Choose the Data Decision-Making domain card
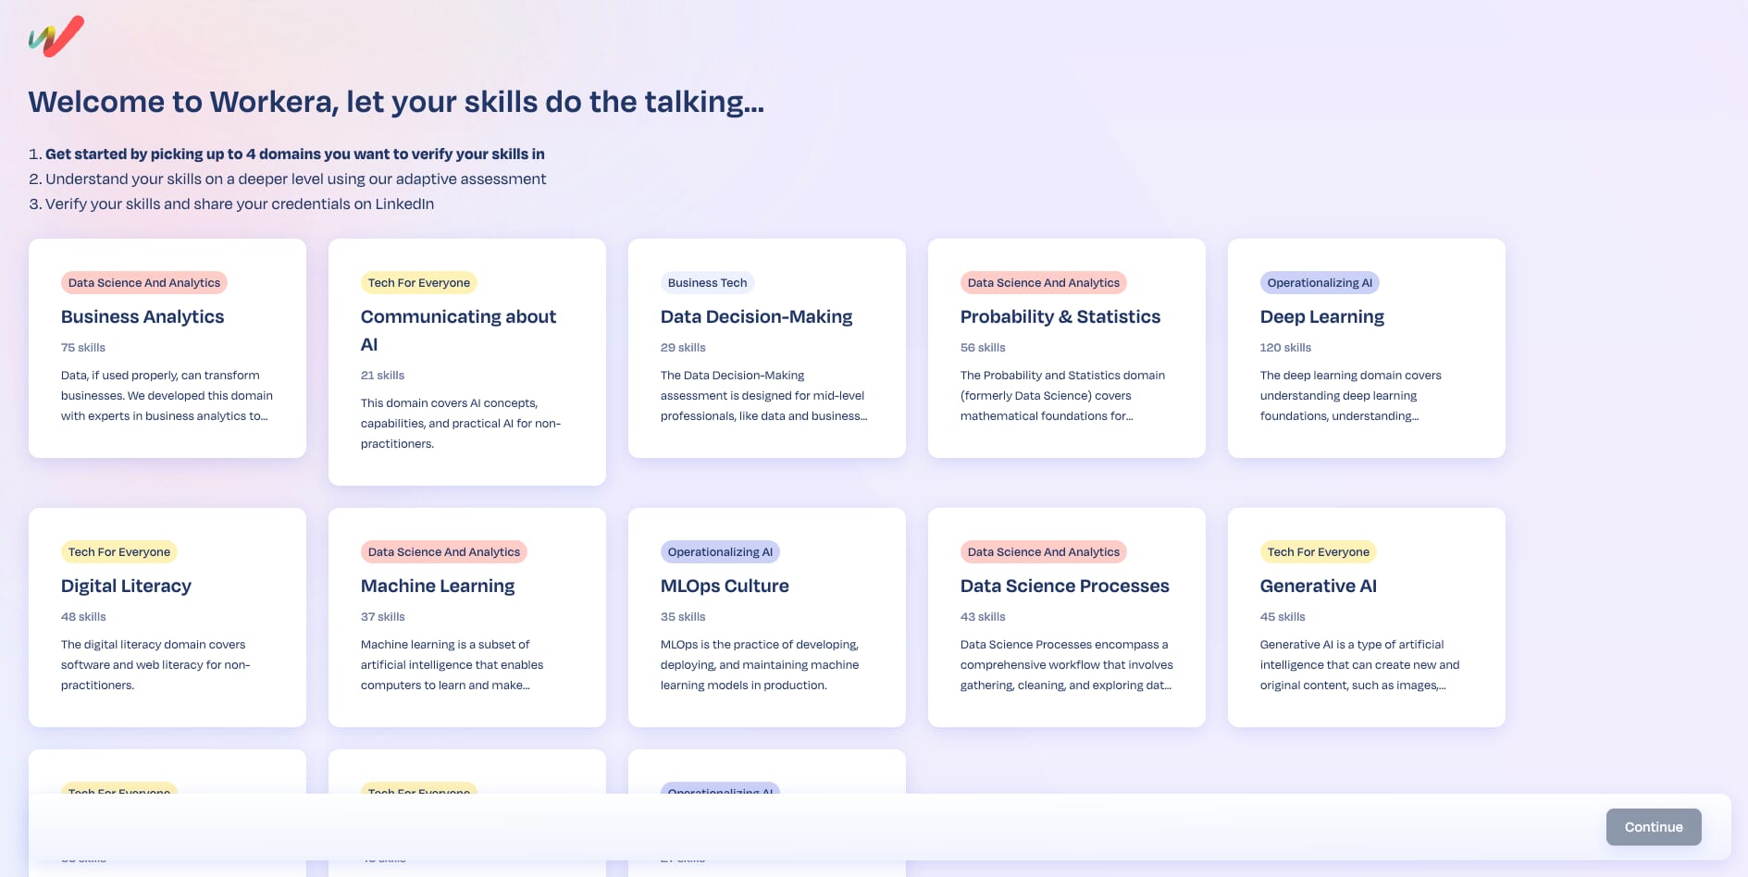 click(x=767, y=348)
